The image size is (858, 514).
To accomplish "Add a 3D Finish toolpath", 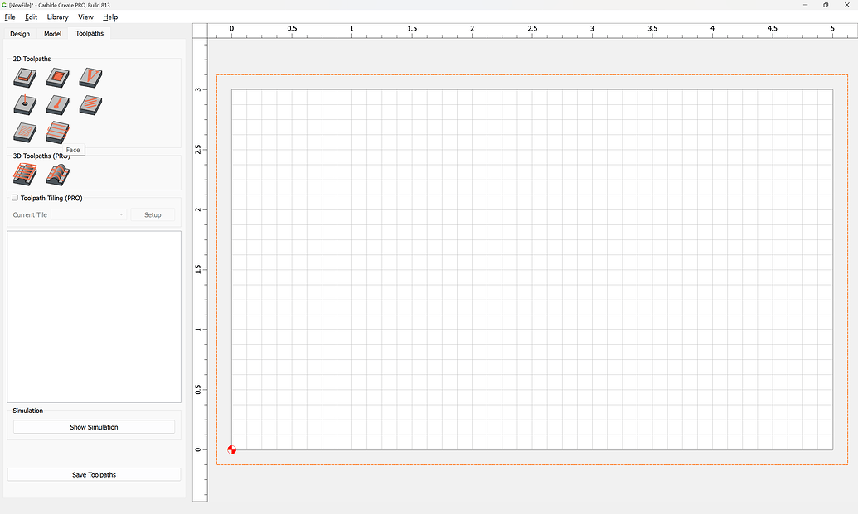I will [x=57, y=175].
